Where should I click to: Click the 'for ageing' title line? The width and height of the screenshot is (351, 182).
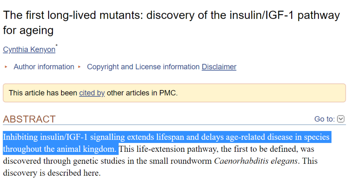click(28, 30)
